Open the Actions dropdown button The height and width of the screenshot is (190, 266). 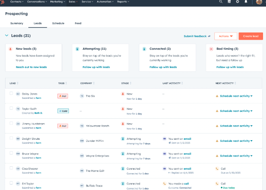(x=226, y=36)
